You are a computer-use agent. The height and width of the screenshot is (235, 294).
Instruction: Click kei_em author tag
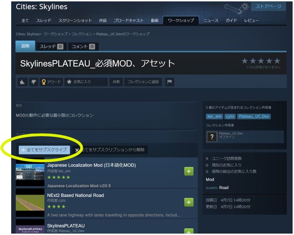(x=214, y=117)
